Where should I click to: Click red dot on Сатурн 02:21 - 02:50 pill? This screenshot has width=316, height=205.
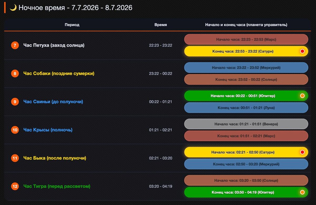tap(302, 152)
